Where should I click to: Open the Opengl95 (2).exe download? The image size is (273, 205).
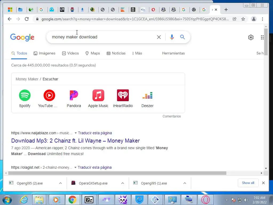[30, 183]
